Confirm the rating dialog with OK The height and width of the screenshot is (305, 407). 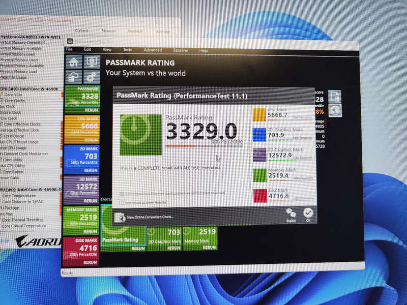[308, 215]
